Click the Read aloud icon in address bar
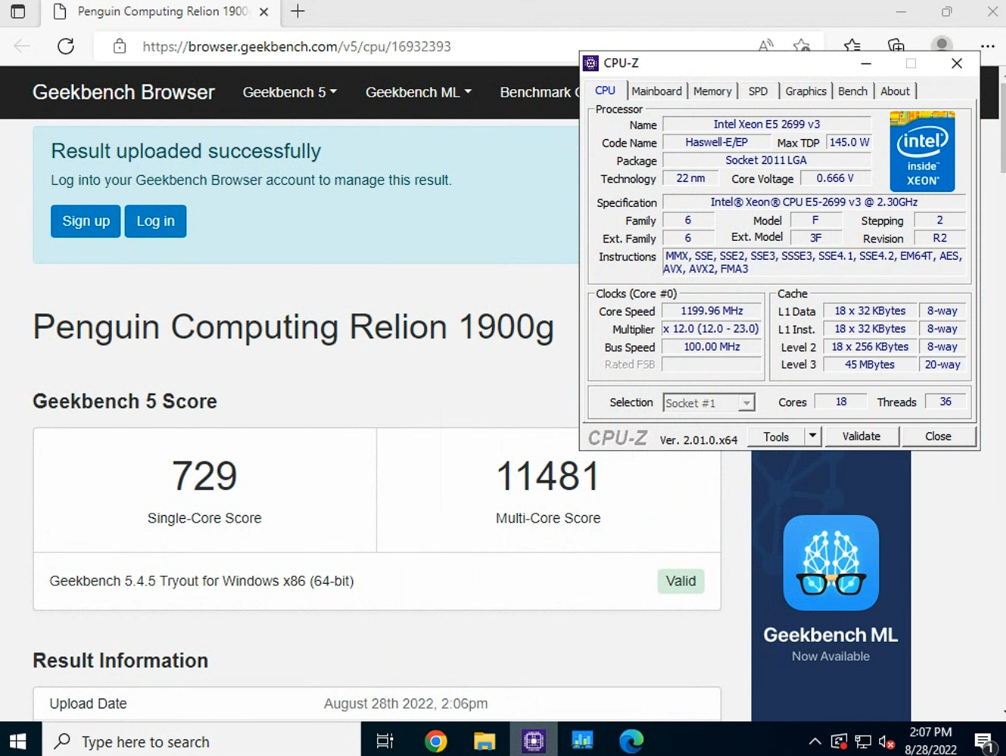Image resolution: width=1006 pixels, height=756 pixels. (x=766, y=45)
